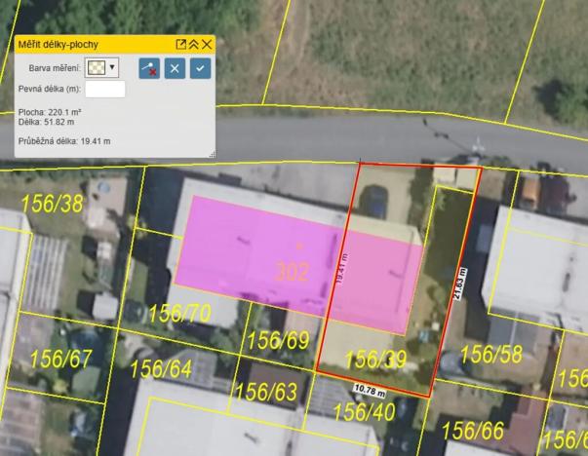The image size is (588, 456).
Task: Select parcel label 156/38
Action: point(54,204)
